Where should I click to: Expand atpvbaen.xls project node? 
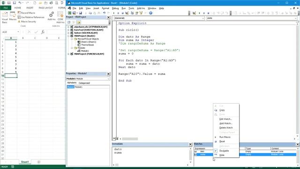pyautogui.click(x=68, y=27)
